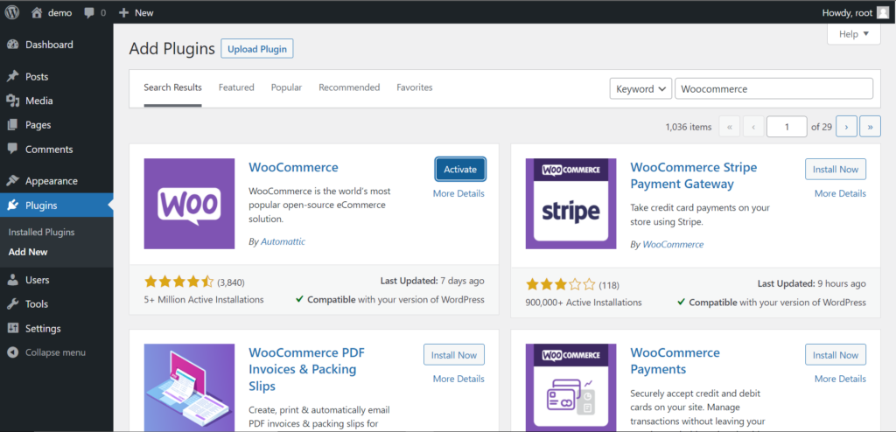The width and height of the screenshot is (896, 432).
Task: Click the Users person icon
Action: coord(12,280)
